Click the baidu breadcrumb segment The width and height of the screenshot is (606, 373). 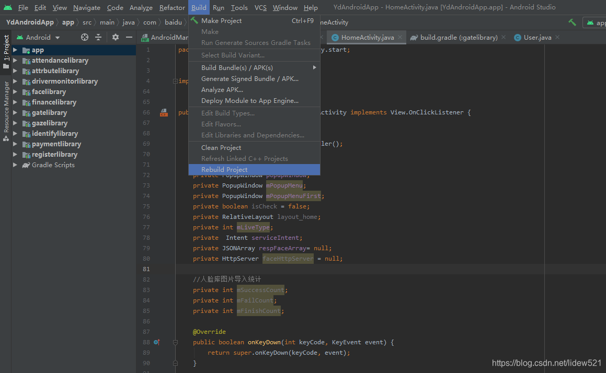pyautogui.click(x=173, y=22)
